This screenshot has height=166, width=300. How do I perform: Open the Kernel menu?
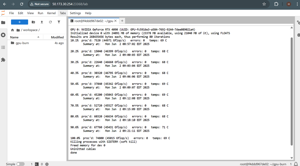pos(51,13)
